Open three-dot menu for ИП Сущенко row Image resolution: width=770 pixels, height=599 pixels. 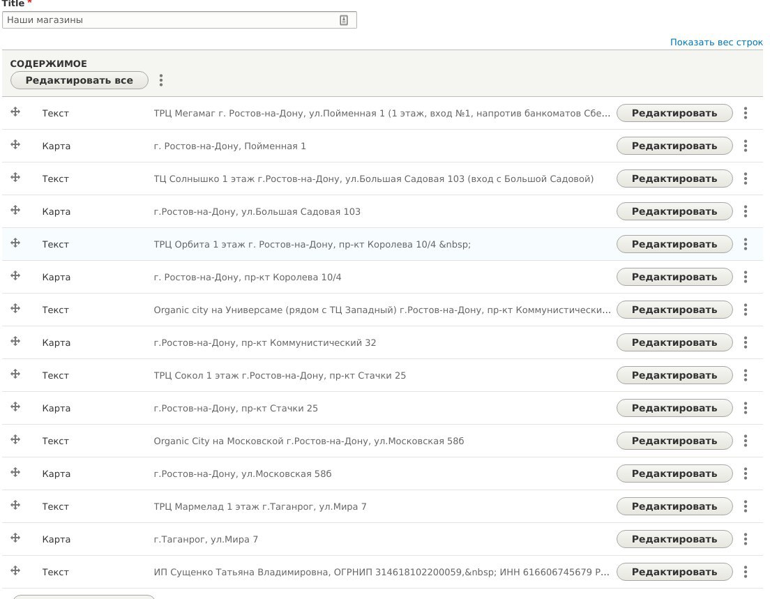coord(746,572)
